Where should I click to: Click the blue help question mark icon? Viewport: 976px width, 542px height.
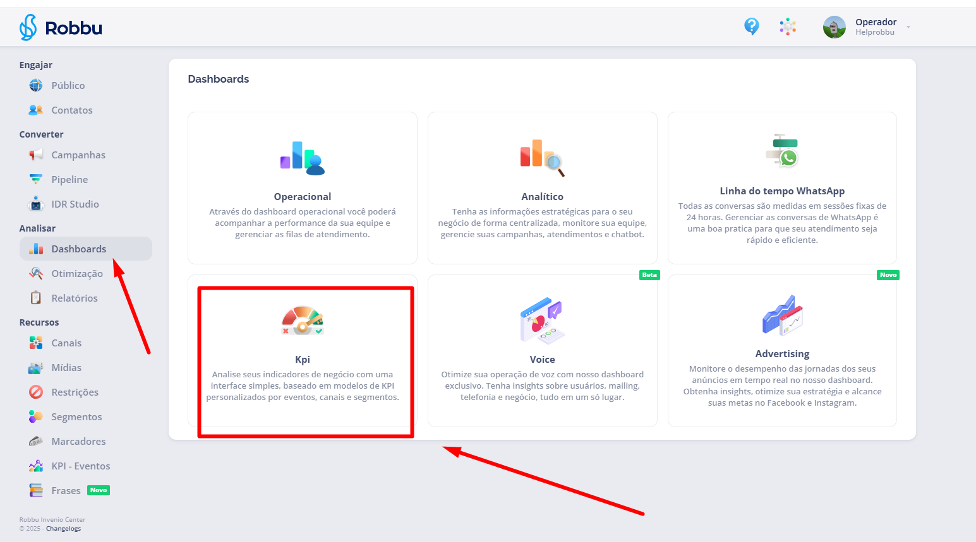(751, 27)
